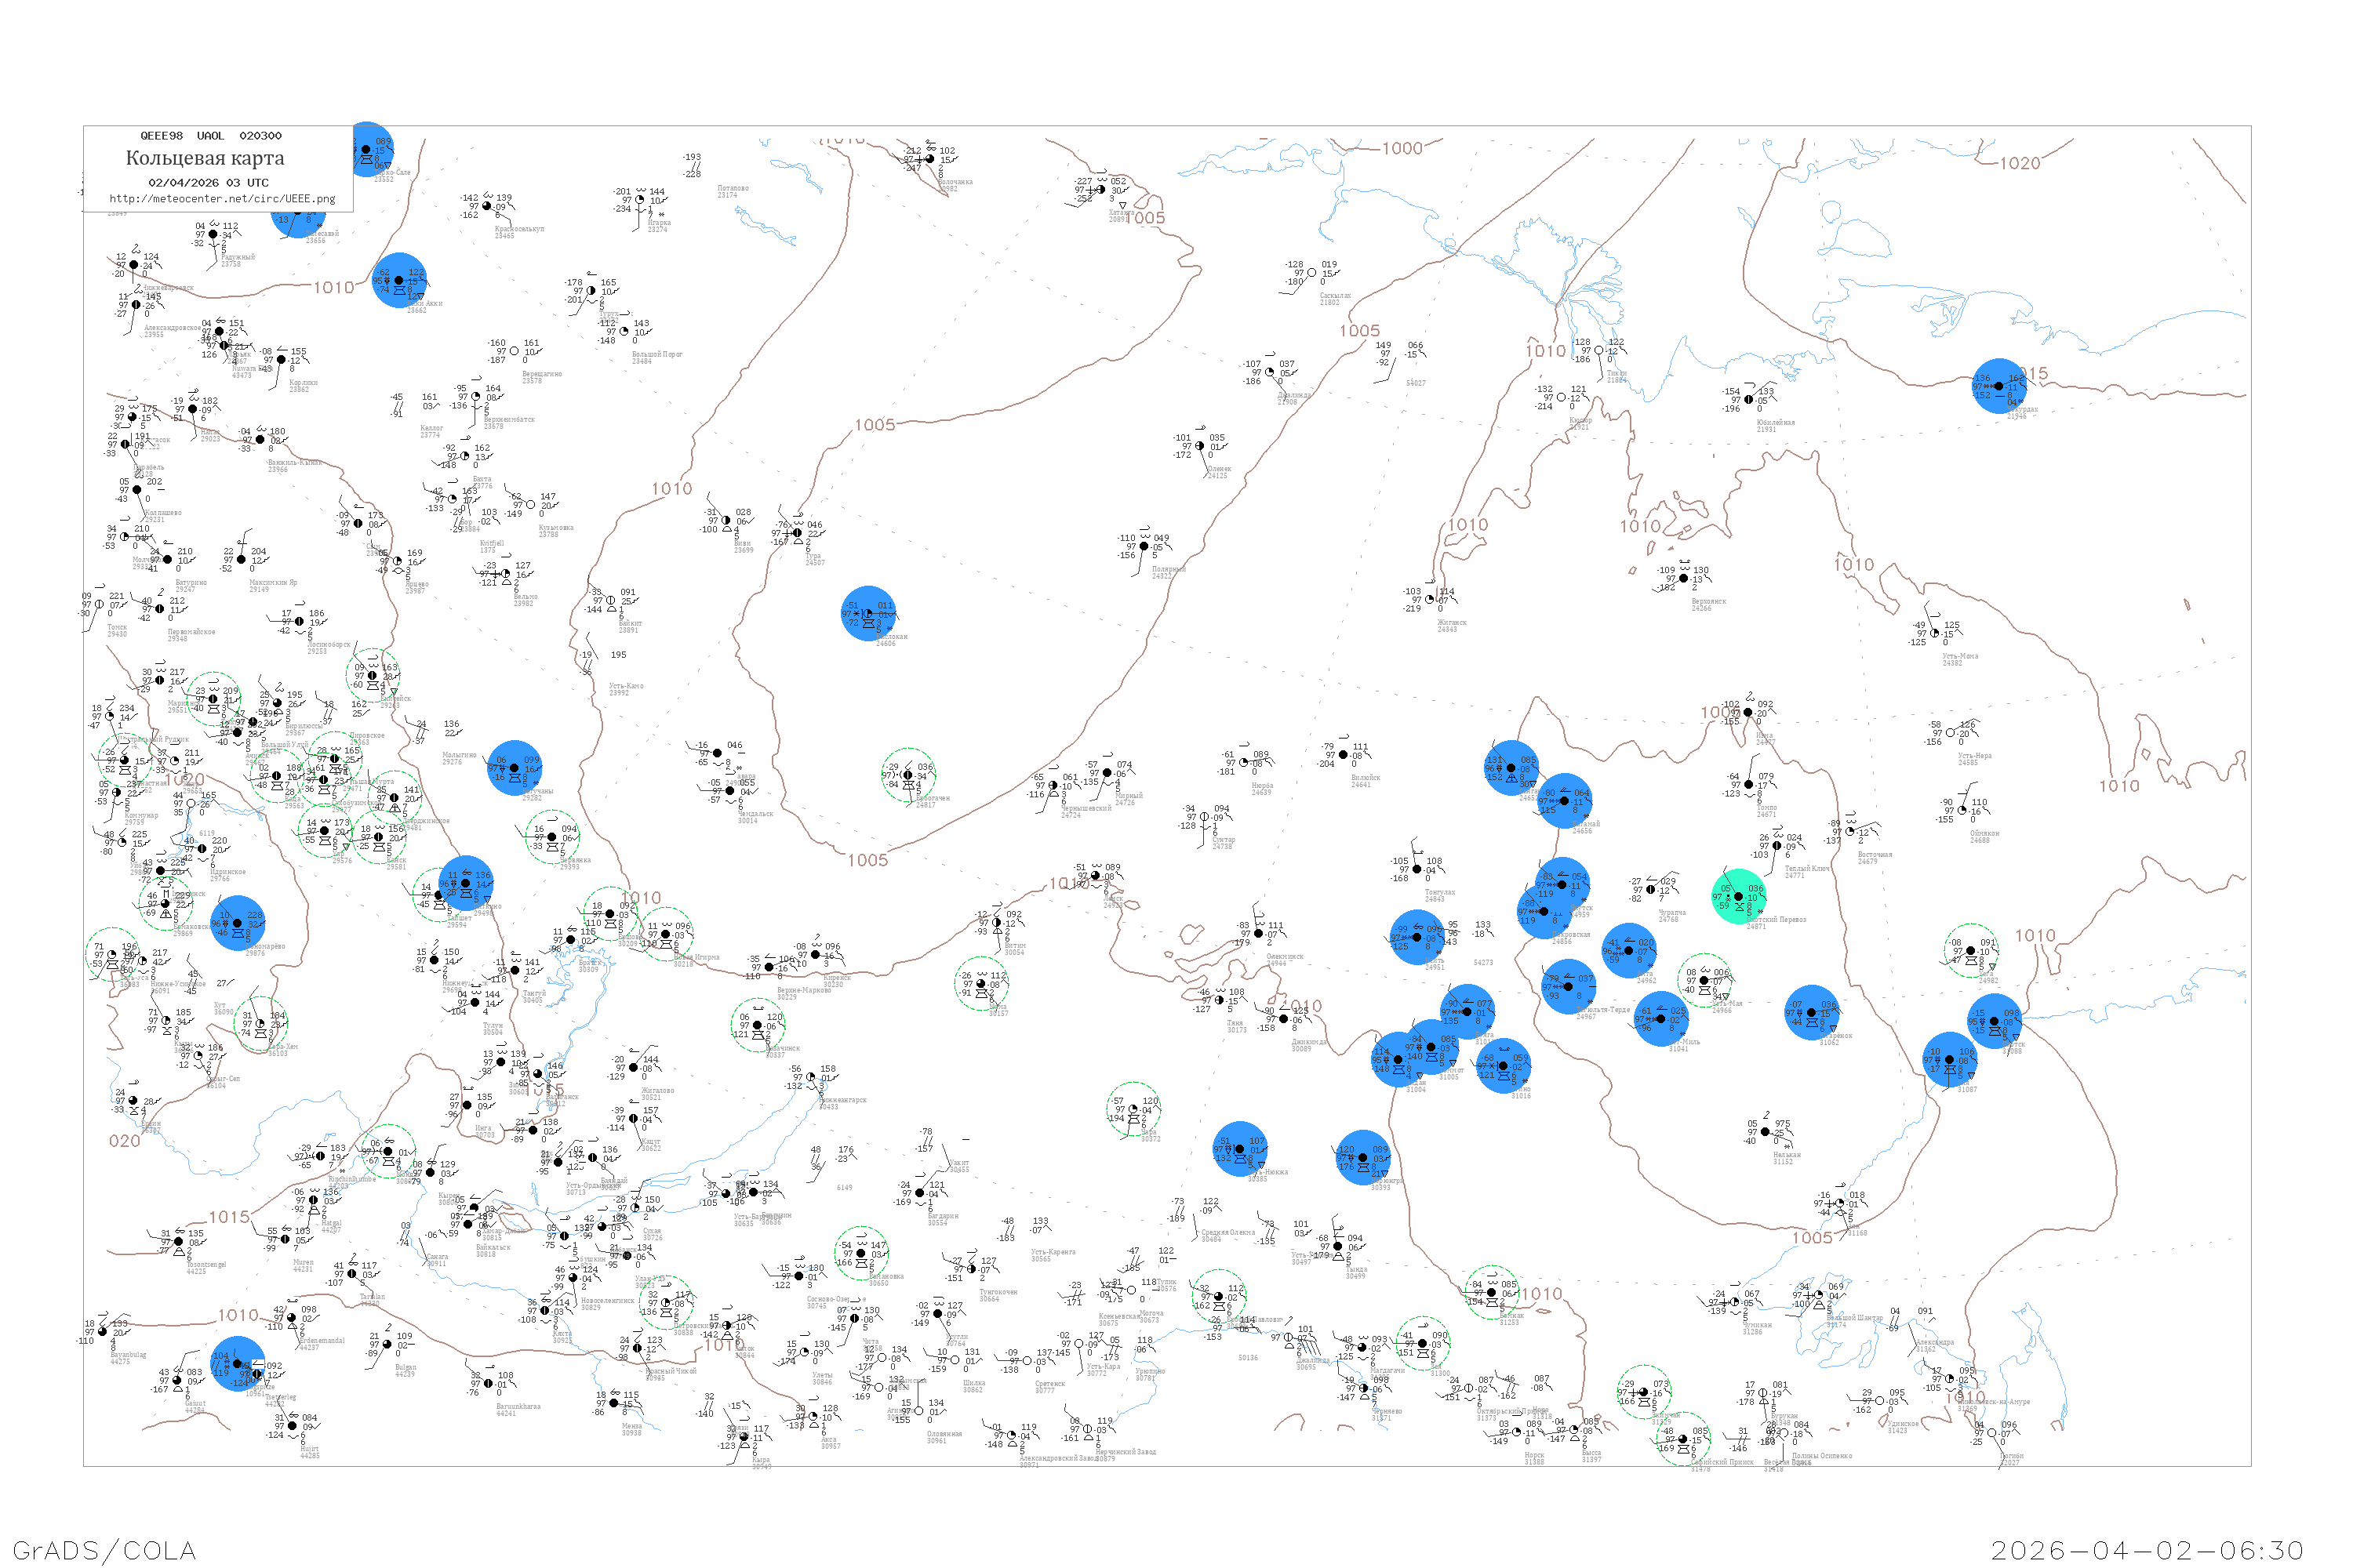2353x1568 pixels.
Task: Click the blue Кики Акки 23662 station circle
Action: tap(398, 281)
